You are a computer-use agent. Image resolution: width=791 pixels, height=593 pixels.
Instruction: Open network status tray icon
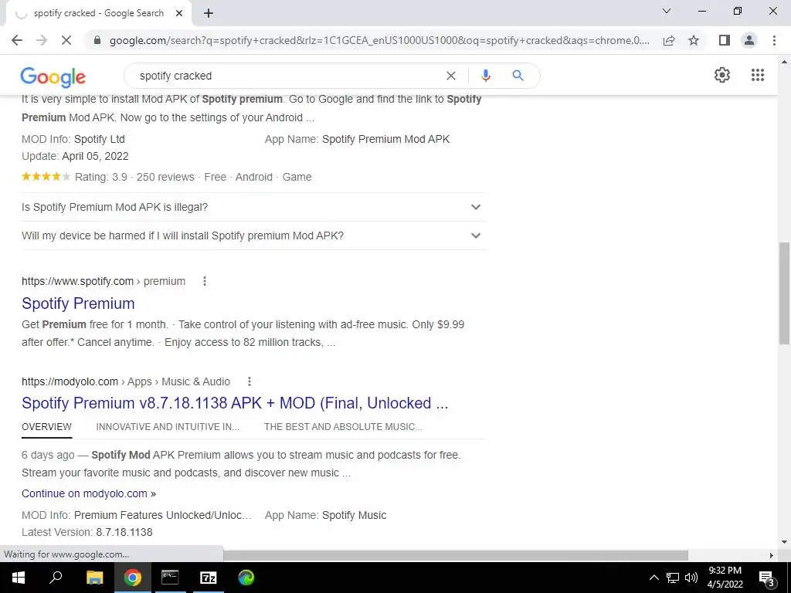click(673, 578)
